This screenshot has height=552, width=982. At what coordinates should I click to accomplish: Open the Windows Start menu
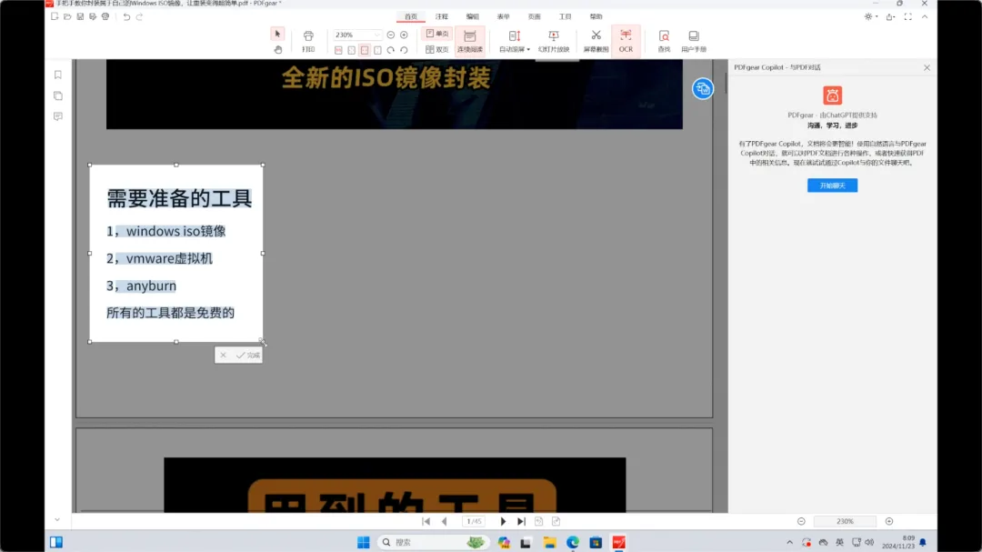pos(363,542)
